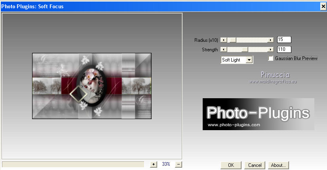
Task: Click the zoom out minus button
Action: tap(179, 164)
